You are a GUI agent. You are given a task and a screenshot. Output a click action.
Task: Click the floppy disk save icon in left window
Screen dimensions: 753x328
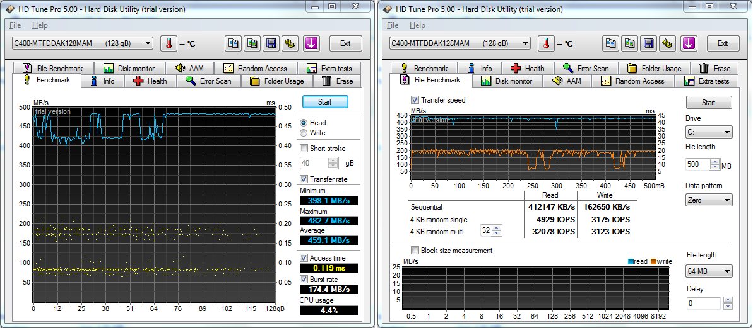(x=271, y=43)
